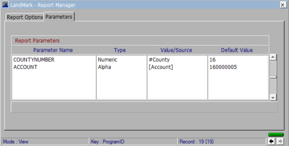Click the LandMark app icon in title bar

[x=5, y=5]
